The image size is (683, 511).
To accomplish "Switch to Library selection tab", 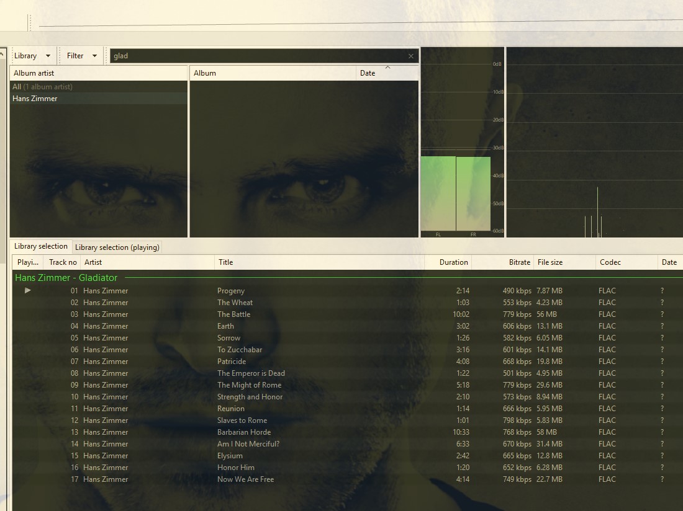I will pyautogui.click(x=41, y=246).
